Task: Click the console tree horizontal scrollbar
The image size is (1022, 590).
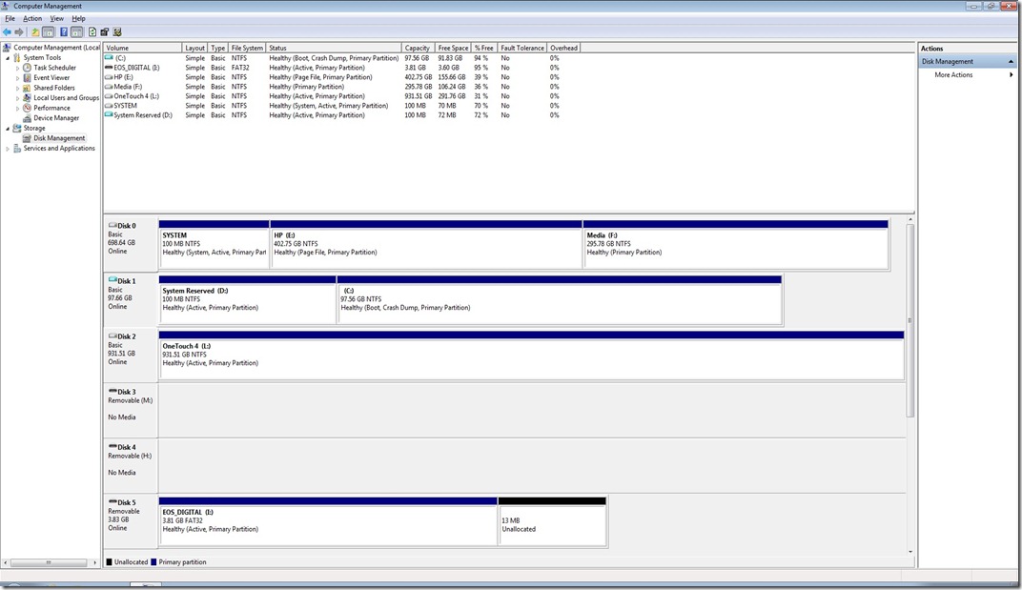Action: click(51, 562)
